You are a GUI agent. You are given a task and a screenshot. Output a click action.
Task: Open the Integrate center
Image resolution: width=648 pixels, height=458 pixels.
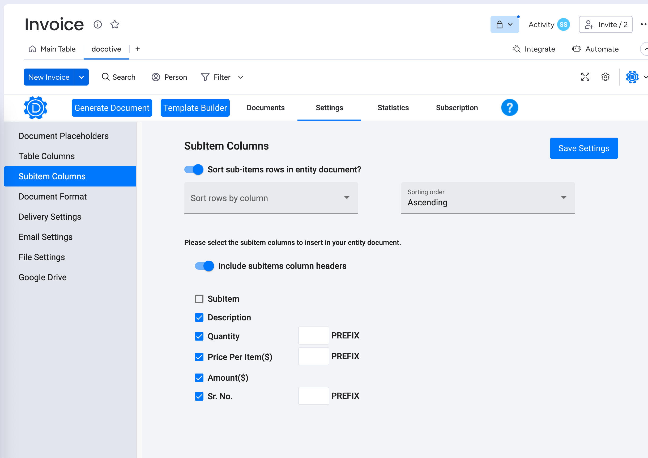pos(534,49)
